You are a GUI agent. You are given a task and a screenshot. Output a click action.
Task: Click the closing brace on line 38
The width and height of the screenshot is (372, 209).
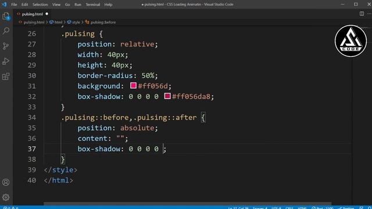click(63, 160)
